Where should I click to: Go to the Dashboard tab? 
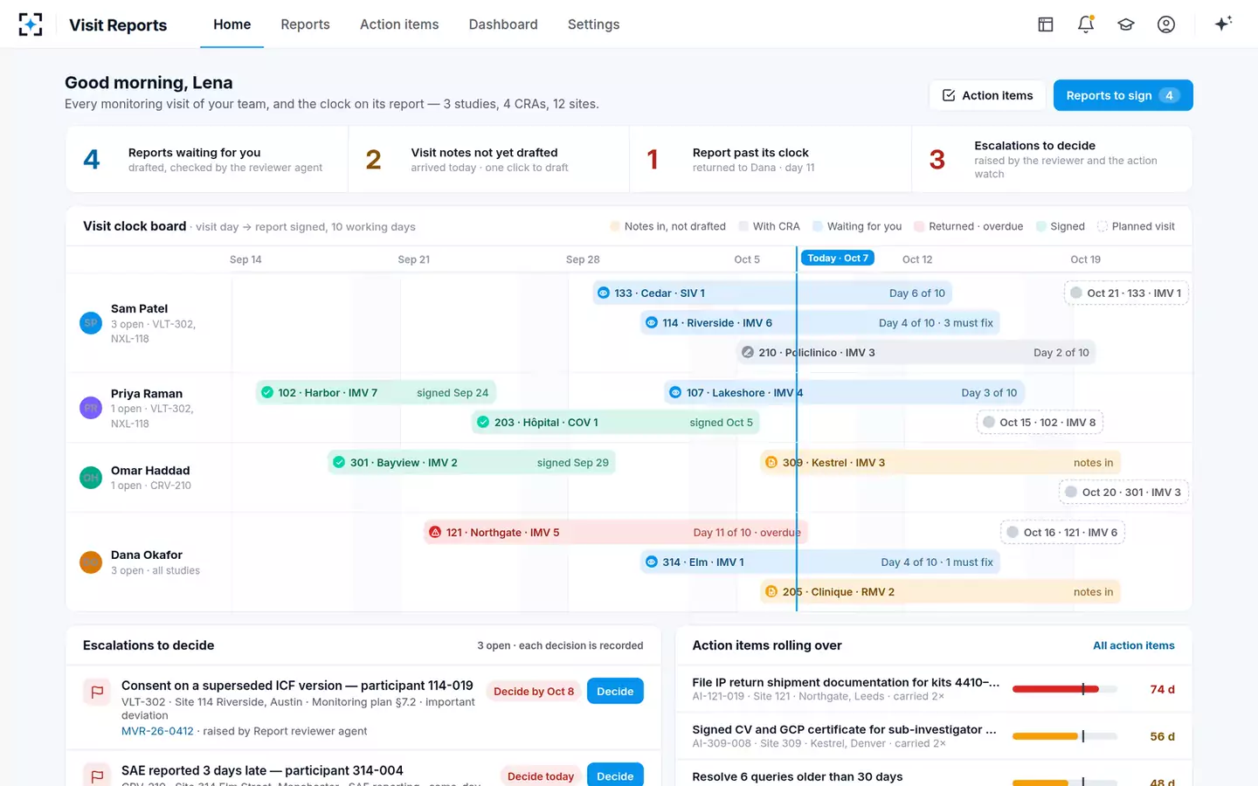pos(503,24)
